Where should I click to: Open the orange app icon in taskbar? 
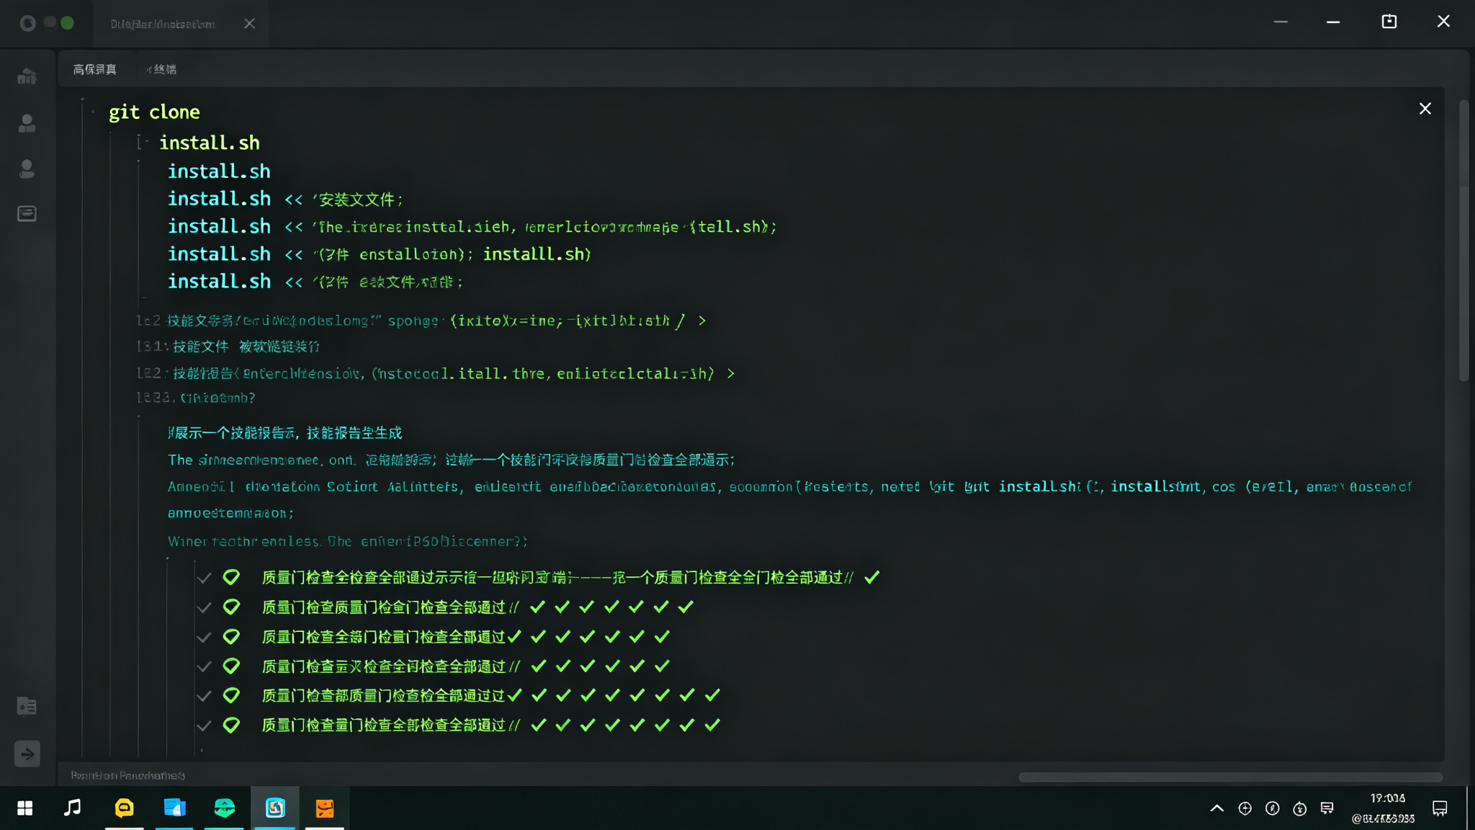(x=325, y=808)
